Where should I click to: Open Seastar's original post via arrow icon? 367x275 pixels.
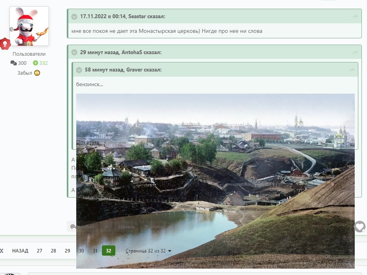[x=355, y=17]
